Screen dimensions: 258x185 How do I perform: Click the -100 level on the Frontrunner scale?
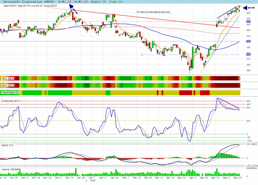coord(249,141)
